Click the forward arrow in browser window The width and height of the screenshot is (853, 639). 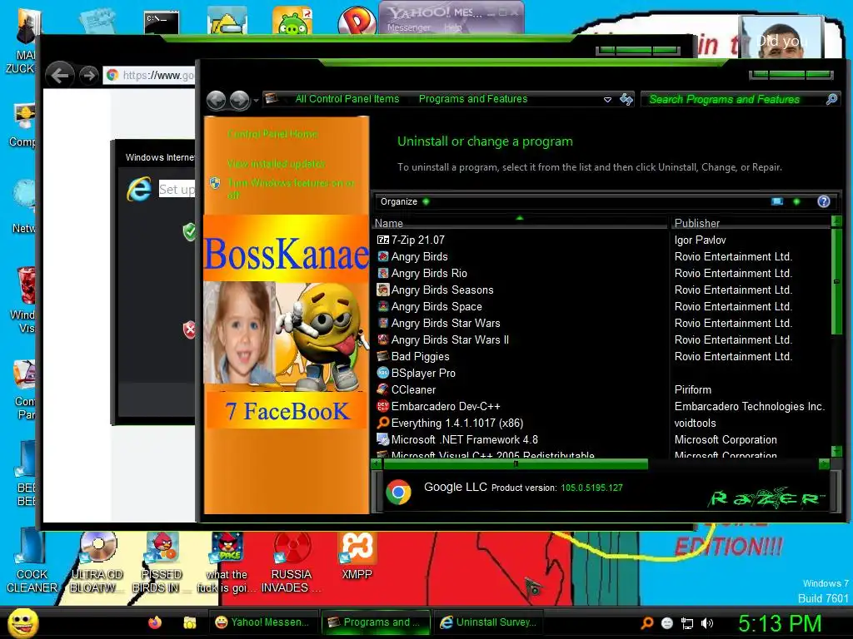coord(88,75)
